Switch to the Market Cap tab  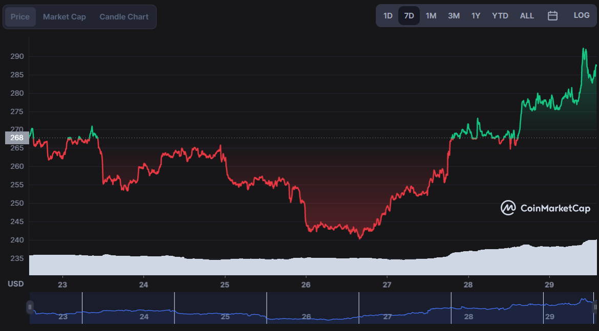click(64, 17)
